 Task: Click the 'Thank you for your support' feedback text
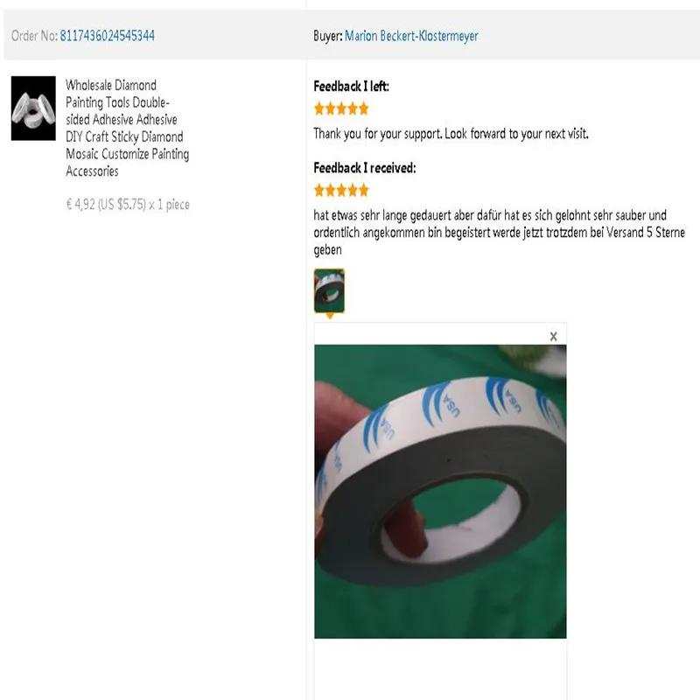451,134
